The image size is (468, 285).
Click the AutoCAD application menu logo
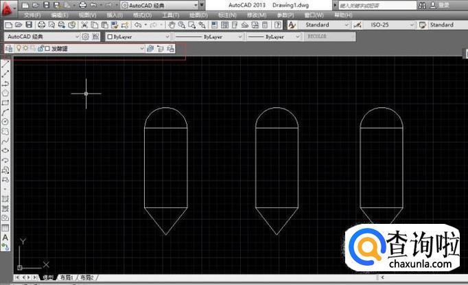(8, 8)
